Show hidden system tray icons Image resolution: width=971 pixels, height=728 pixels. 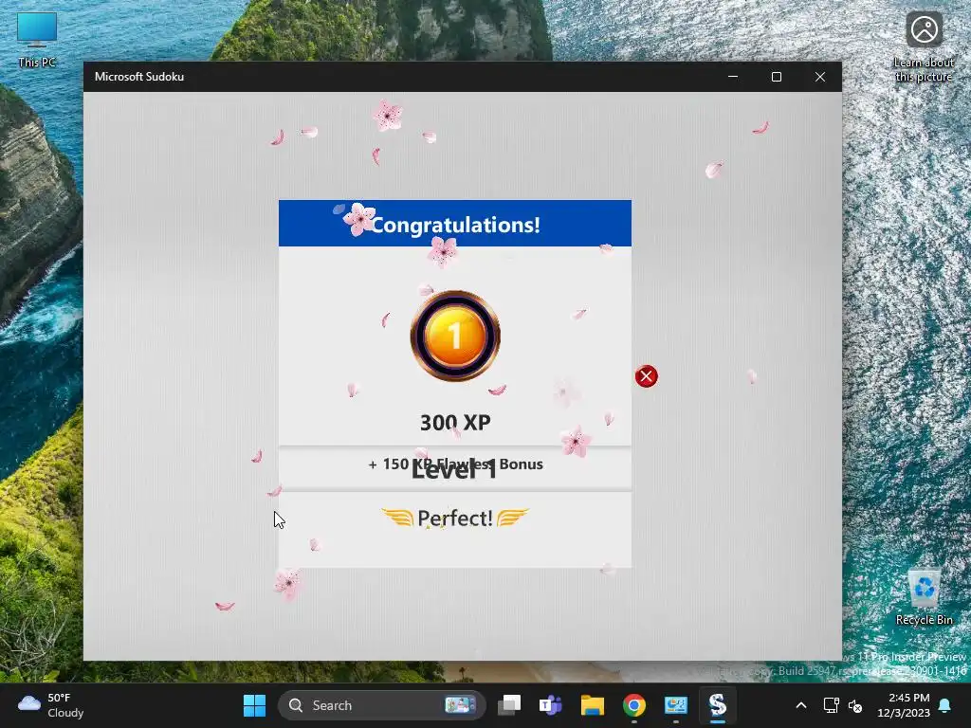[x=800, y=705]
